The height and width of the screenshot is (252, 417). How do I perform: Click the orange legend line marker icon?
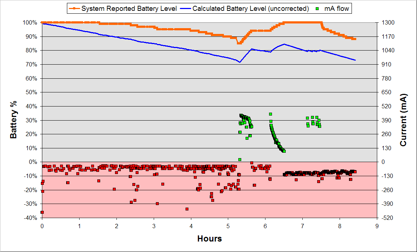74,8
